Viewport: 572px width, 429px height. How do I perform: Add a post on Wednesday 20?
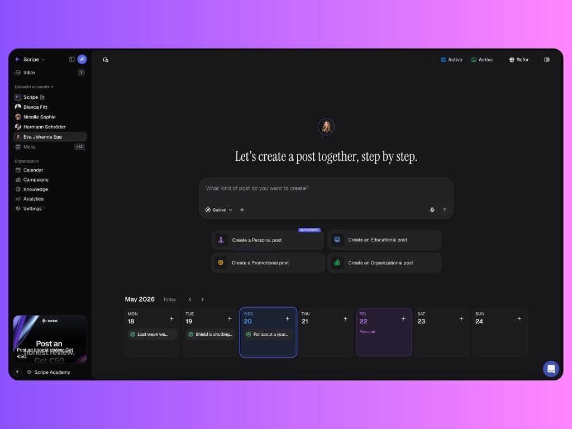pos(288,319)
